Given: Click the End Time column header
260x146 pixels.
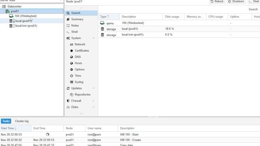Looking at the screenshot, I should tap(48, 128).
